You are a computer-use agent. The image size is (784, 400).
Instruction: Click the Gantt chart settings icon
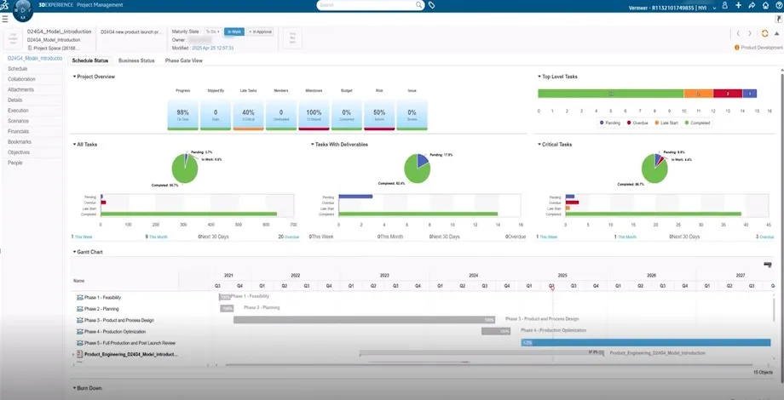tap(768, 265)
